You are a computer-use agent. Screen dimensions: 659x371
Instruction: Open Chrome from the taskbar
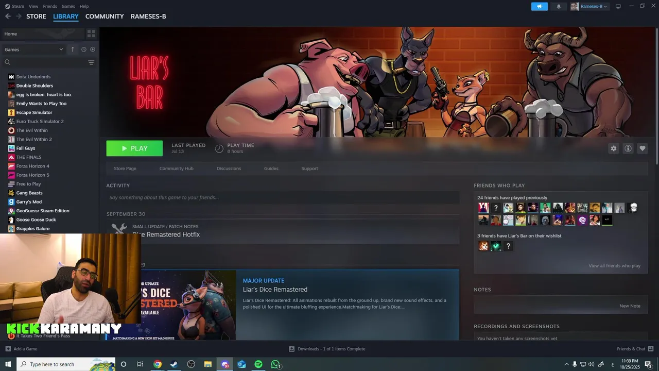(158, 364)
